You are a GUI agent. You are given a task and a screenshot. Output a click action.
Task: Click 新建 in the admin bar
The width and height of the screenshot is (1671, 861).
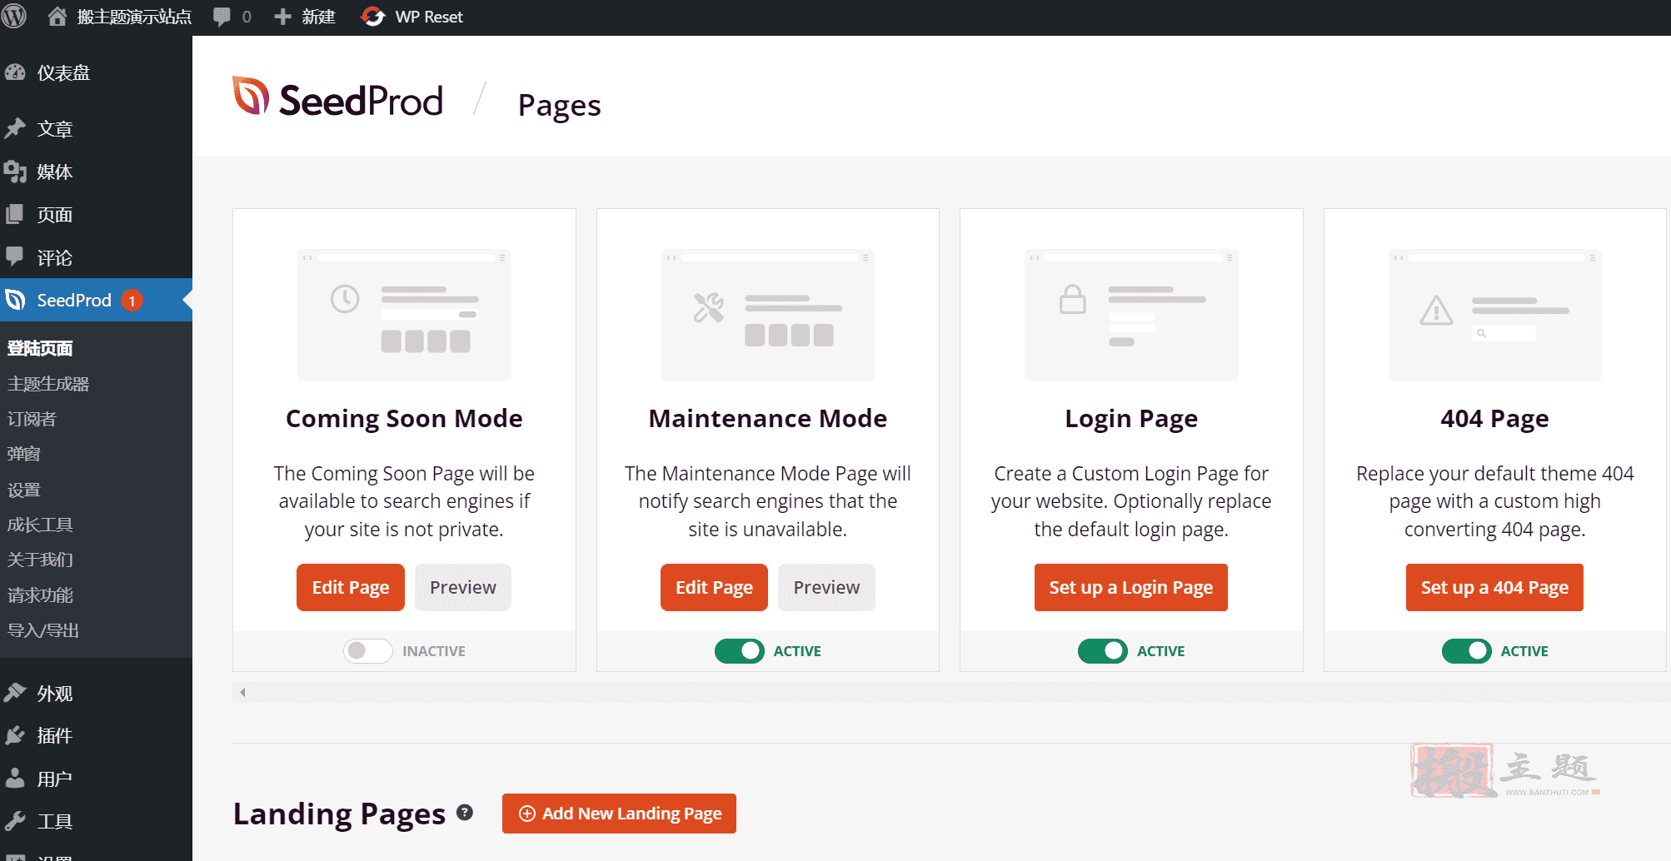[x=318, y=17]
